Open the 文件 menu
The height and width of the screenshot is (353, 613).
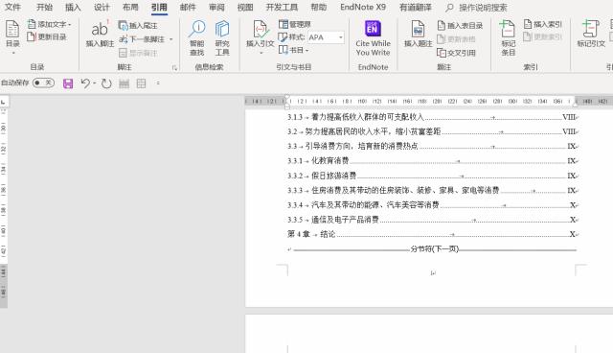[x=12, y=7]
